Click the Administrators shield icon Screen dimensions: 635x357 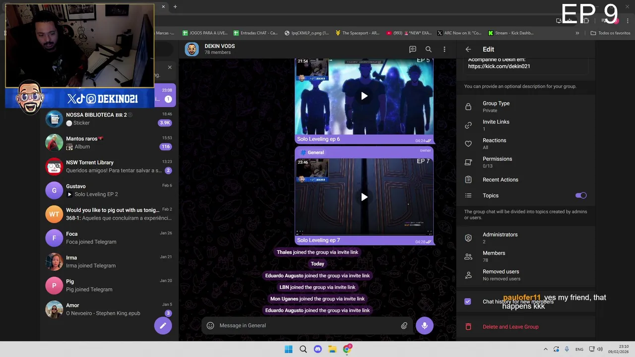tap(468, 238)
